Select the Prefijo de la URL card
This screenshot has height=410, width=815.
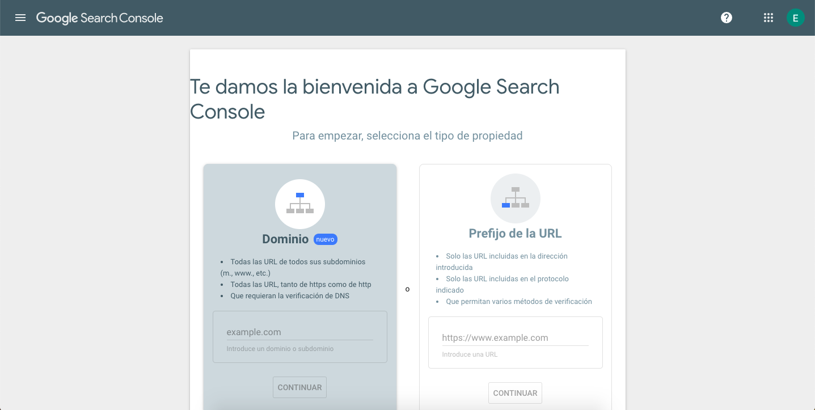pyautogui.click(x=515, y=267)
